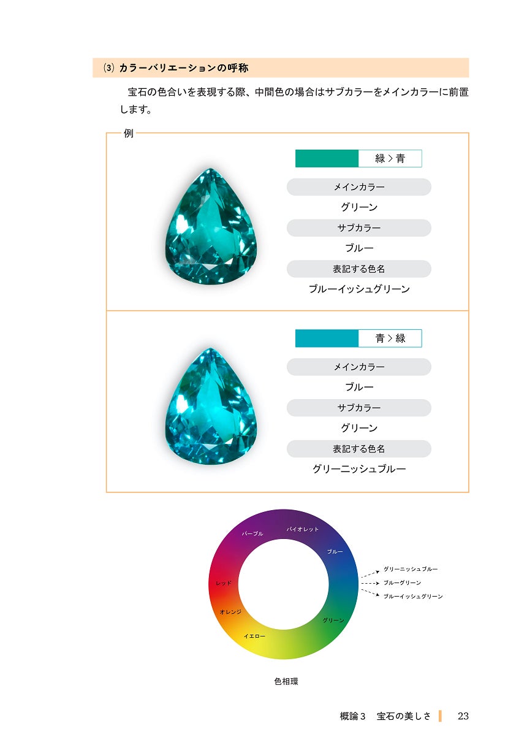Click the green color bar beside 緑＞青
The width and height of the screenshot is (527, 745).
(327, 159)
